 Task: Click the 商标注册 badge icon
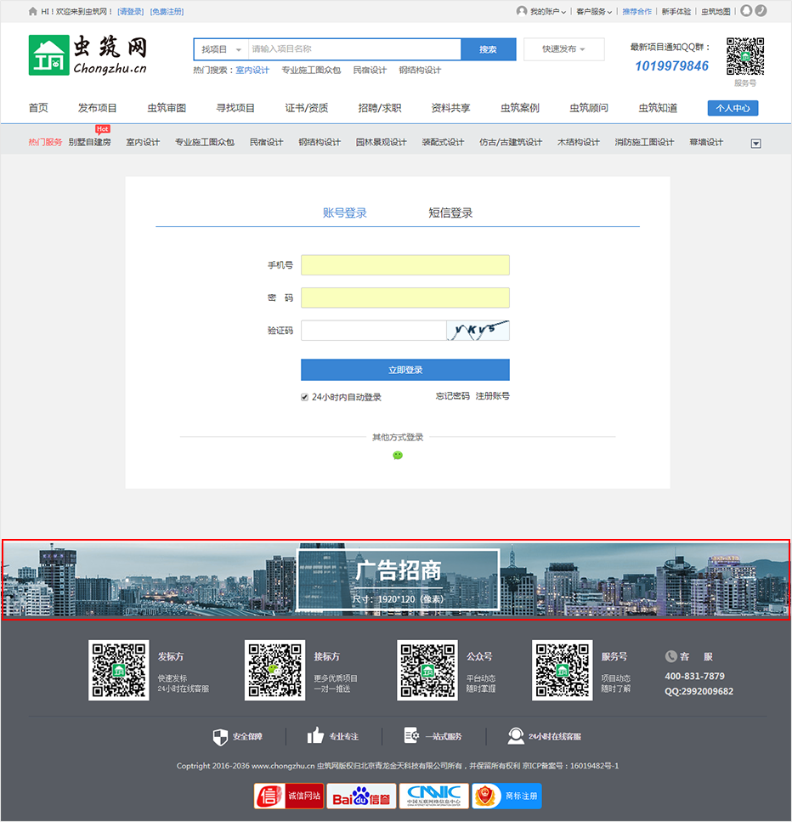(x=506, y=796)
